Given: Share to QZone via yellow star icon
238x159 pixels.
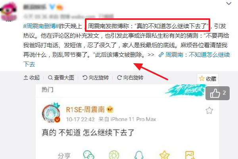Looking at the screenshot, I should [165, 155].
